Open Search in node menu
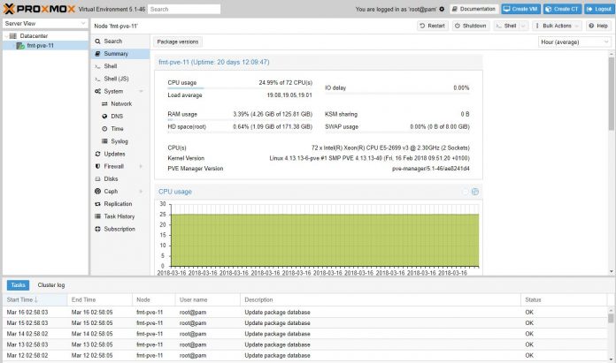This screenshot has height=363, width=616. click(x=119, y=42)
